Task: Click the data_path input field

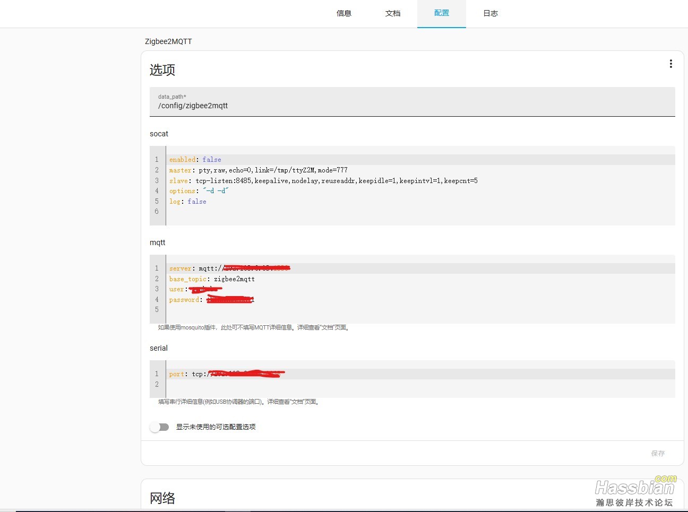Action: click(412, 102)
